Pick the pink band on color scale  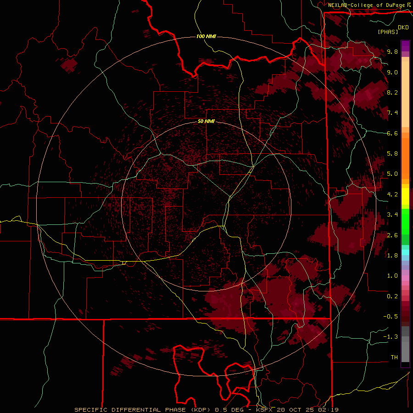[x=405, y=278]
